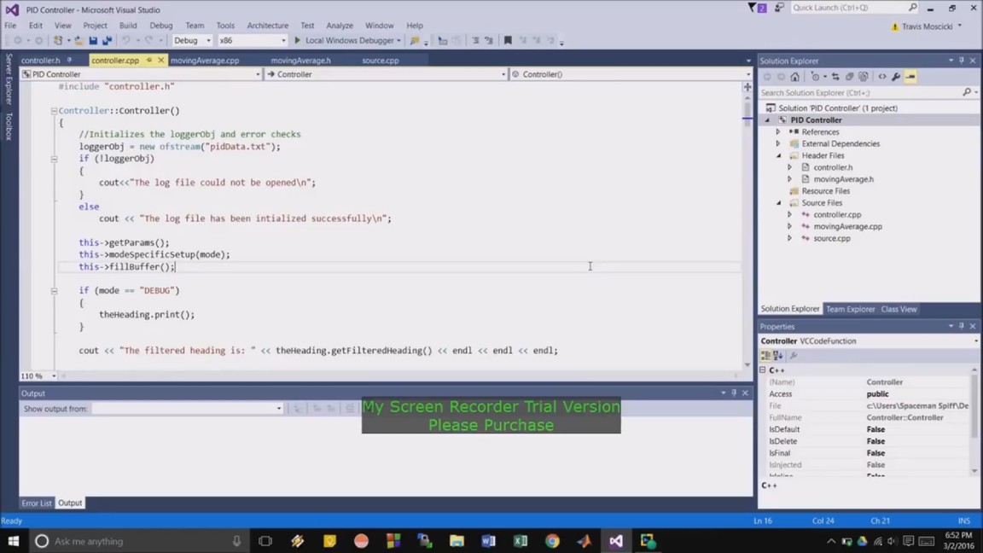The image size is (983, 553).
Task: Collapse the Header Files folder
Action: pyautogui.click(x=778, y=156)
